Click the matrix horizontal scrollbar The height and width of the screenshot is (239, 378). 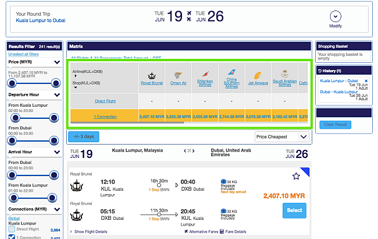click(x=127, y=122)
